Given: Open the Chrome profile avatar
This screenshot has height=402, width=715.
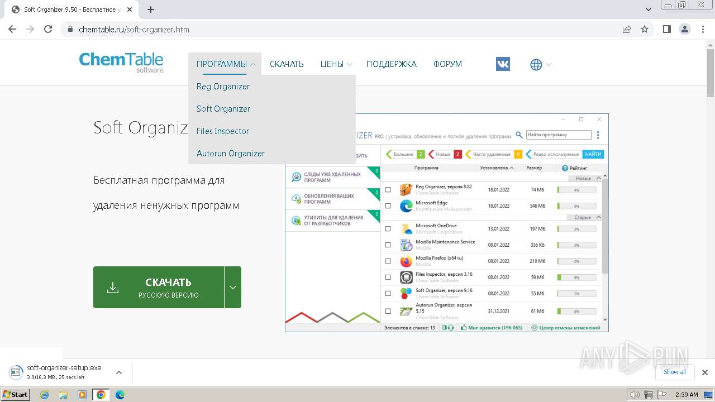Looking at the screenshot, I should pos(684,29).
